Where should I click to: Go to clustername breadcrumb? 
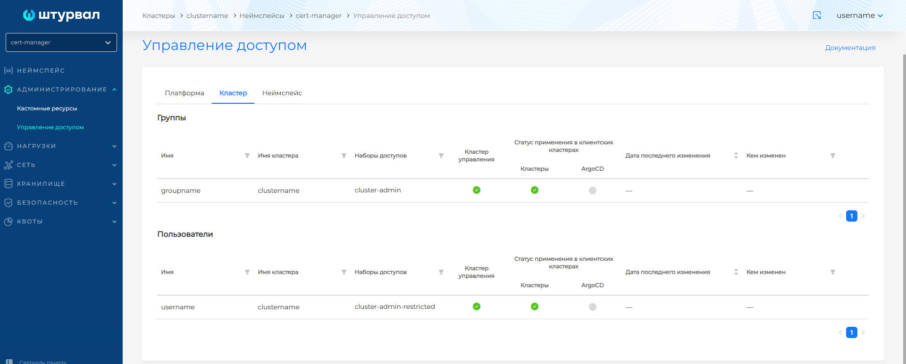[x=207, y=16]
